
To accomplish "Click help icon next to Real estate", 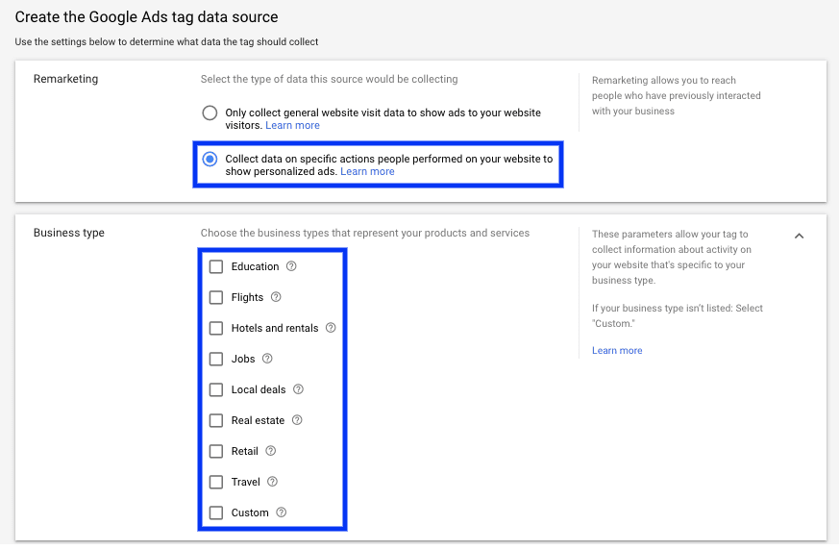I will coord(297,420).
